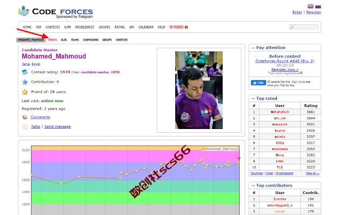Click the Codeforces logo

55,12
